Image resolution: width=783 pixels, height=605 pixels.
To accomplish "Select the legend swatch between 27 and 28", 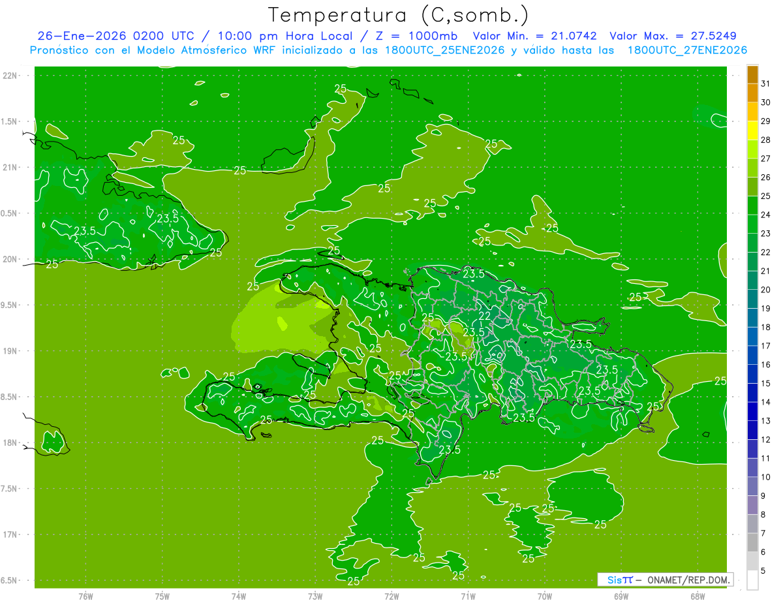I will coord(752,149).
